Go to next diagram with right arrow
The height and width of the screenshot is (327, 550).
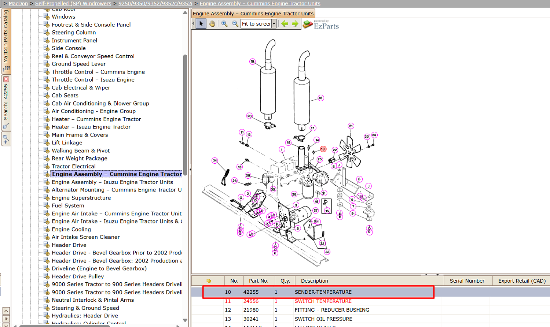click(295, 24)
